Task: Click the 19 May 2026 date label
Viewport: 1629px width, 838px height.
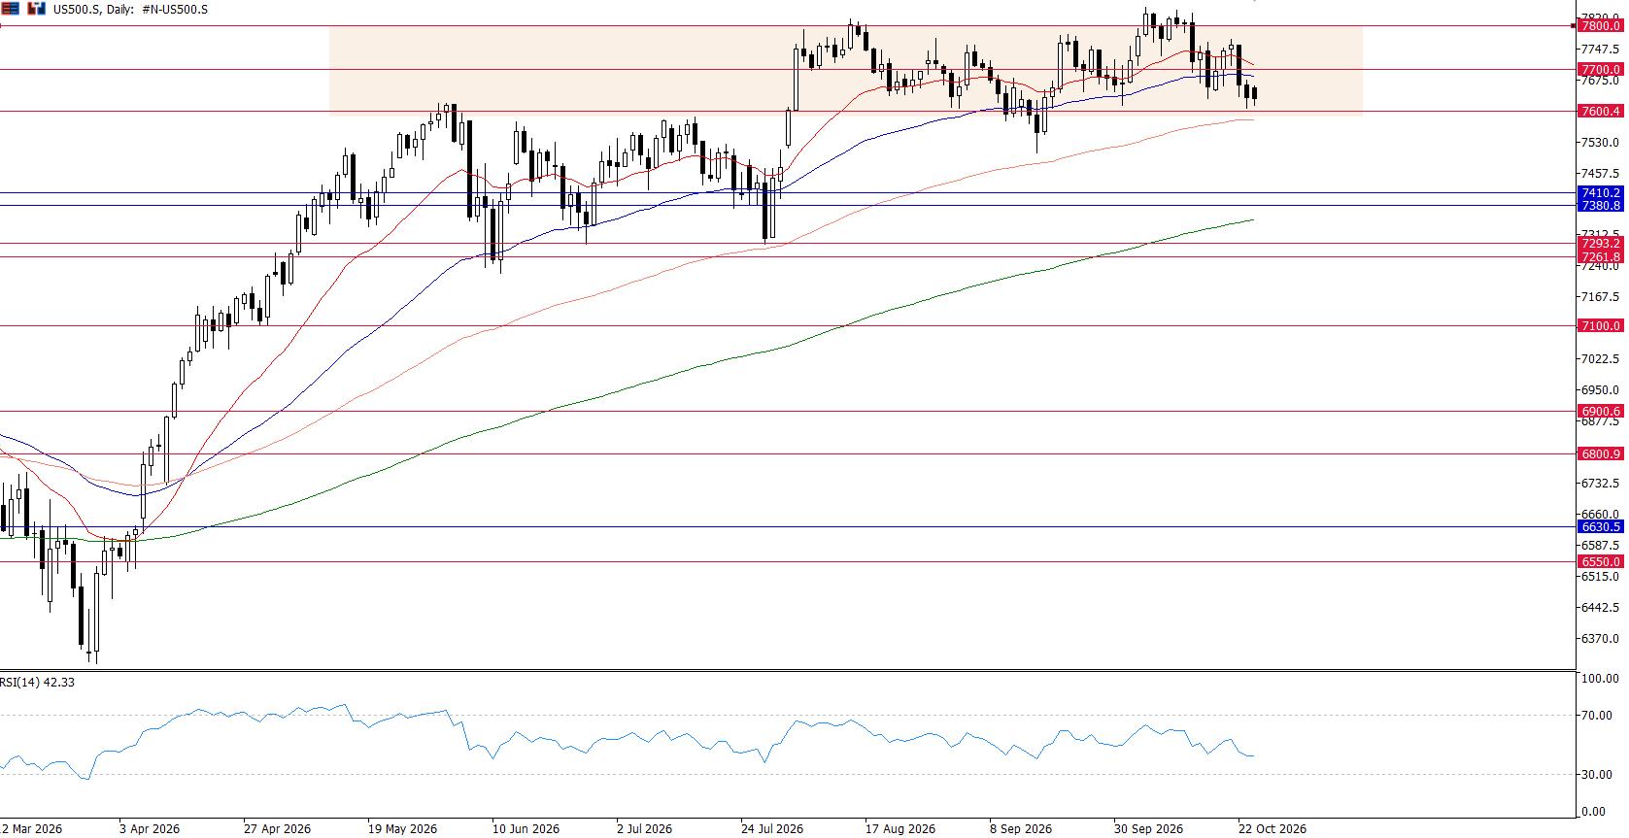Action: click(403, 829)
